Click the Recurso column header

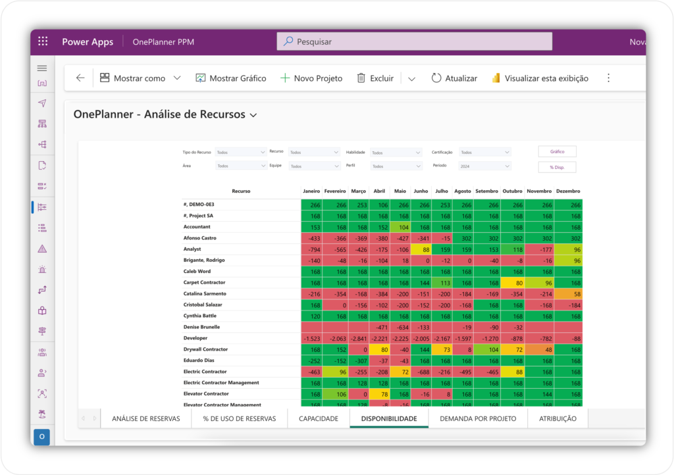click(241, 191)
